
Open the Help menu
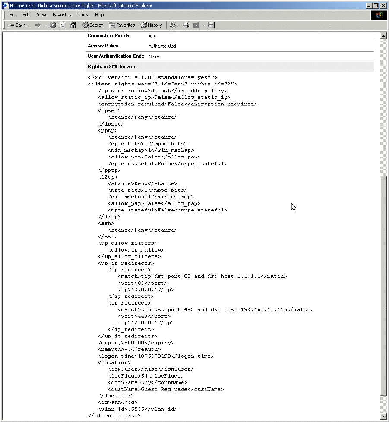(x=99, y=15)
